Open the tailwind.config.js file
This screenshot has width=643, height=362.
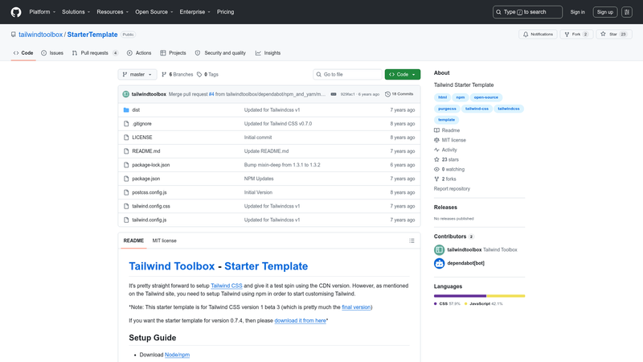click(x=149, y=220)
